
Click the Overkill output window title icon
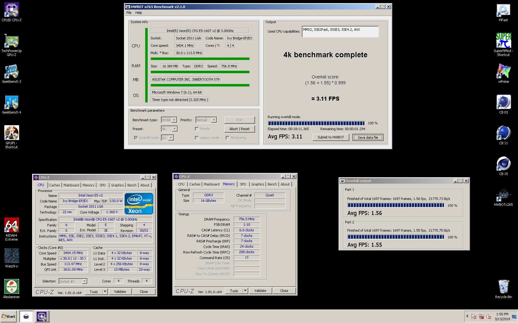point(342,181)
